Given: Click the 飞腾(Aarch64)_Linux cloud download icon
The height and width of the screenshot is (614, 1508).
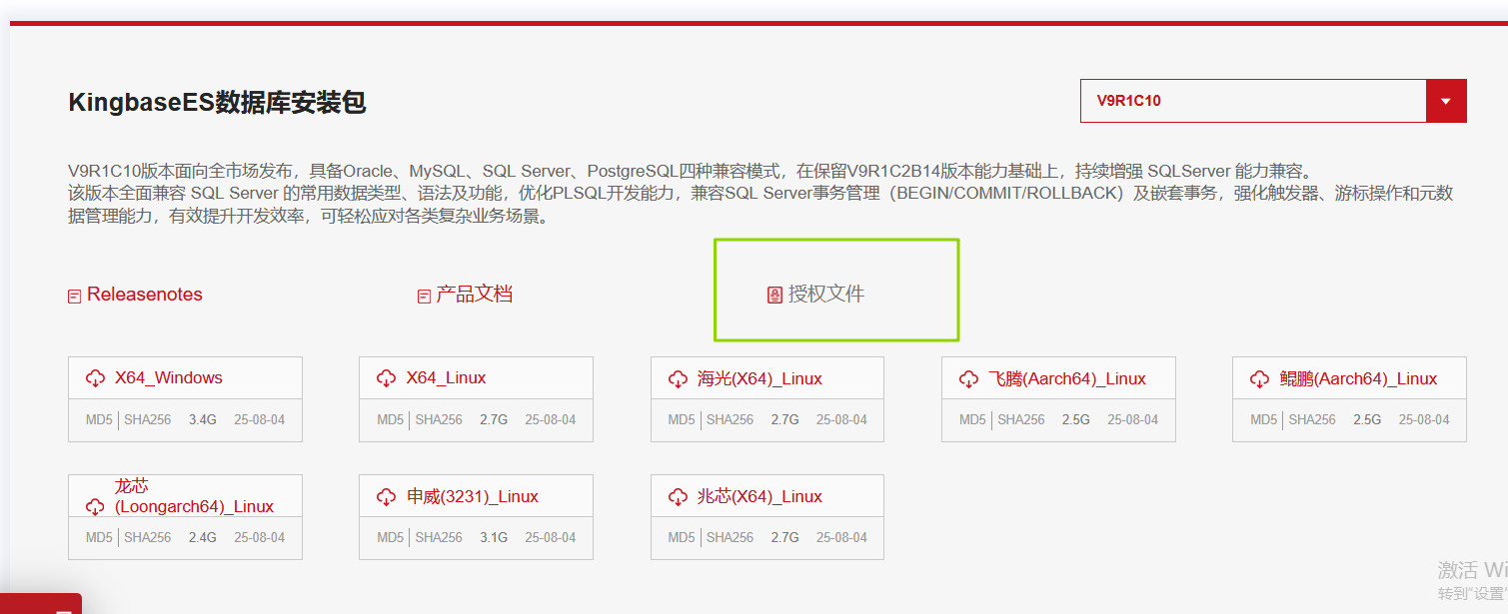Looking at the screenshot, I should tap(968, 379).
